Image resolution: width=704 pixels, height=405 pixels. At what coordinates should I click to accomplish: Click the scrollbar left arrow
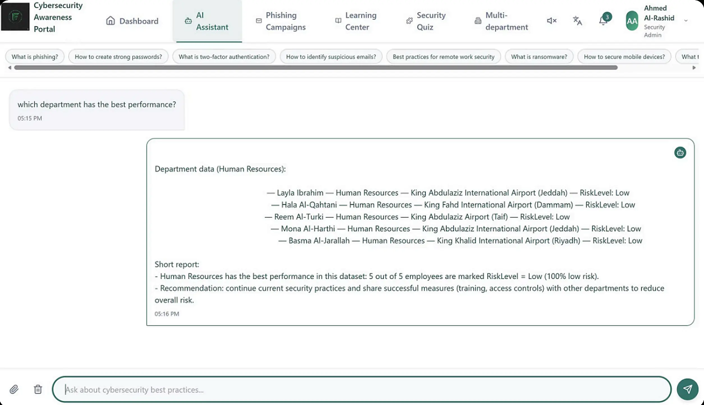pyautogui.click(x=10, y=68)
